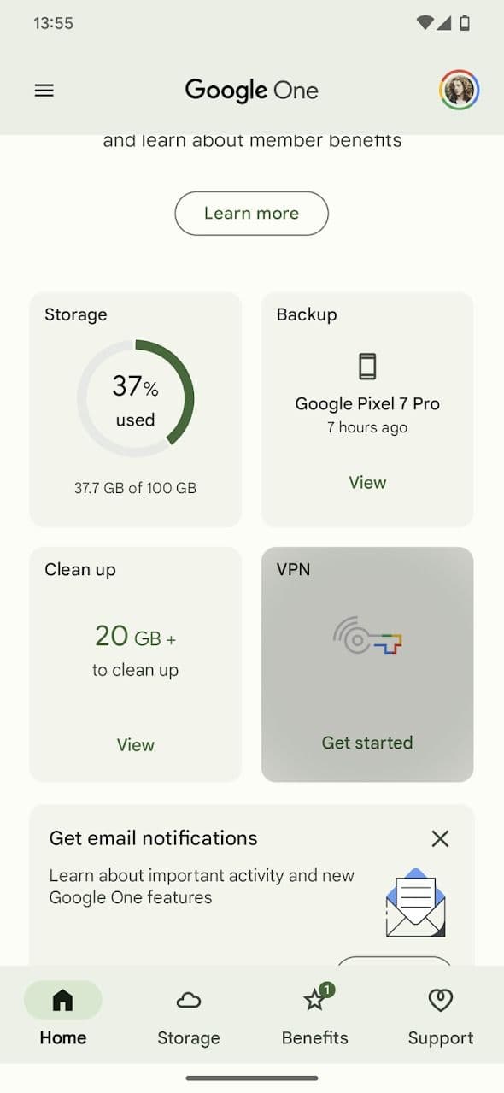The height and width of the screenshot is (1093, 504).
Task: Tap the Support heart icon
Action: (x=440, y=1000)
